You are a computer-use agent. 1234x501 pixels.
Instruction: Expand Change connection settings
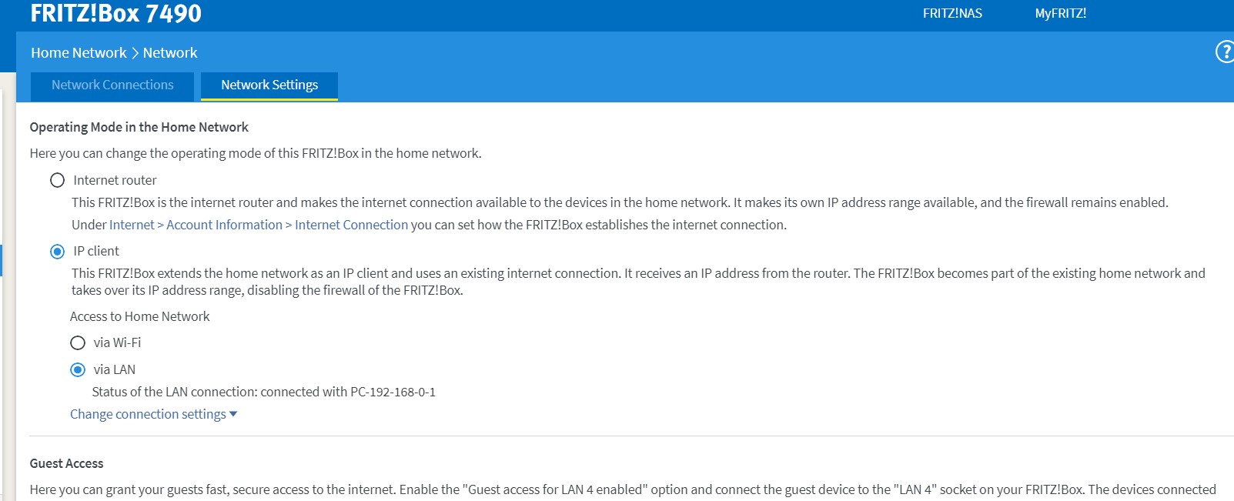[x=153, y=414]
